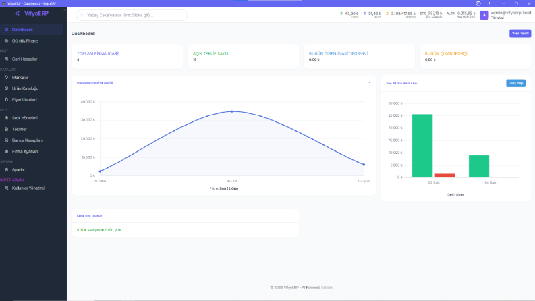The image size is (535, 301).
Task: Select Firma Ayarları in the sidebar
Action: 32,152
